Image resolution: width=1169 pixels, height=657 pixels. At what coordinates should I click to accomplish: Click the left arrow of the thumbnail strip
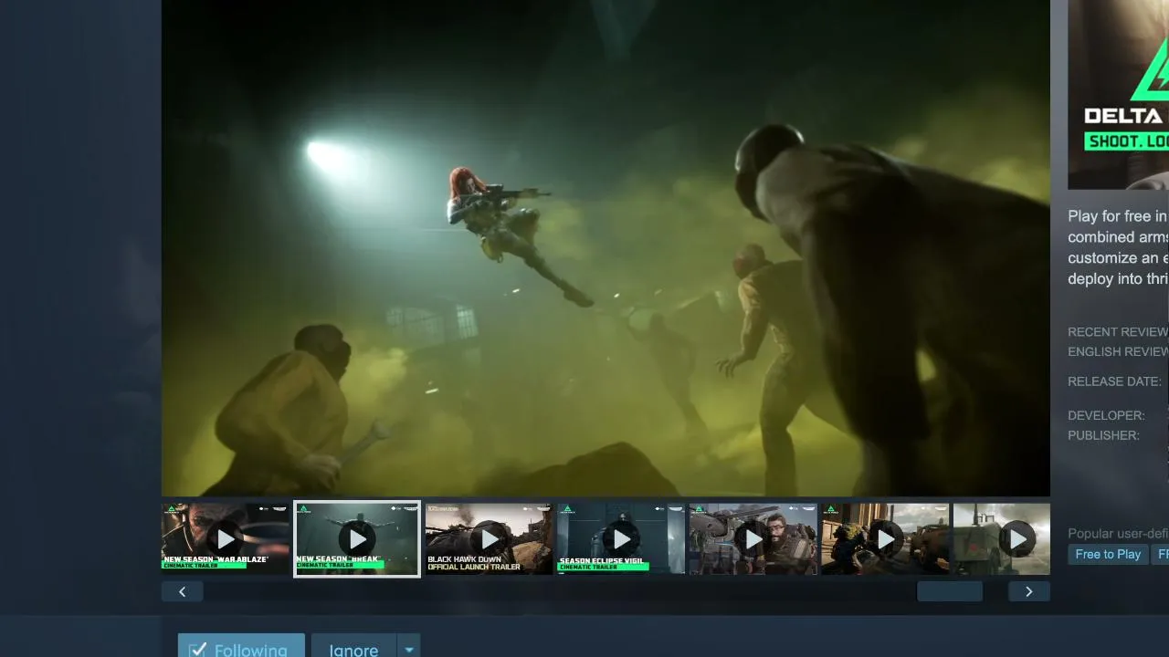click(x=182, y=591)
